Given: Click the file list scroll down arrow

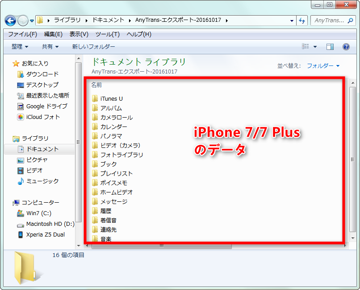Looking at the screenshot, I should (x=353, y=238).
